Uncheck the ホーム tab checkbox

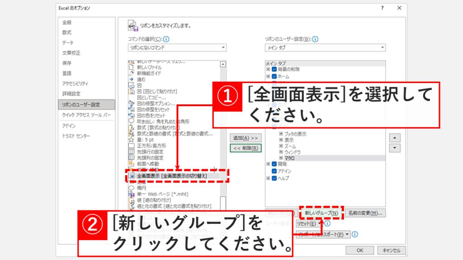pyautogui.click(x=274, y=76)
